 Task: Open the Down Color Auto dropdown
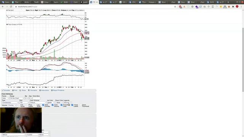59,102
